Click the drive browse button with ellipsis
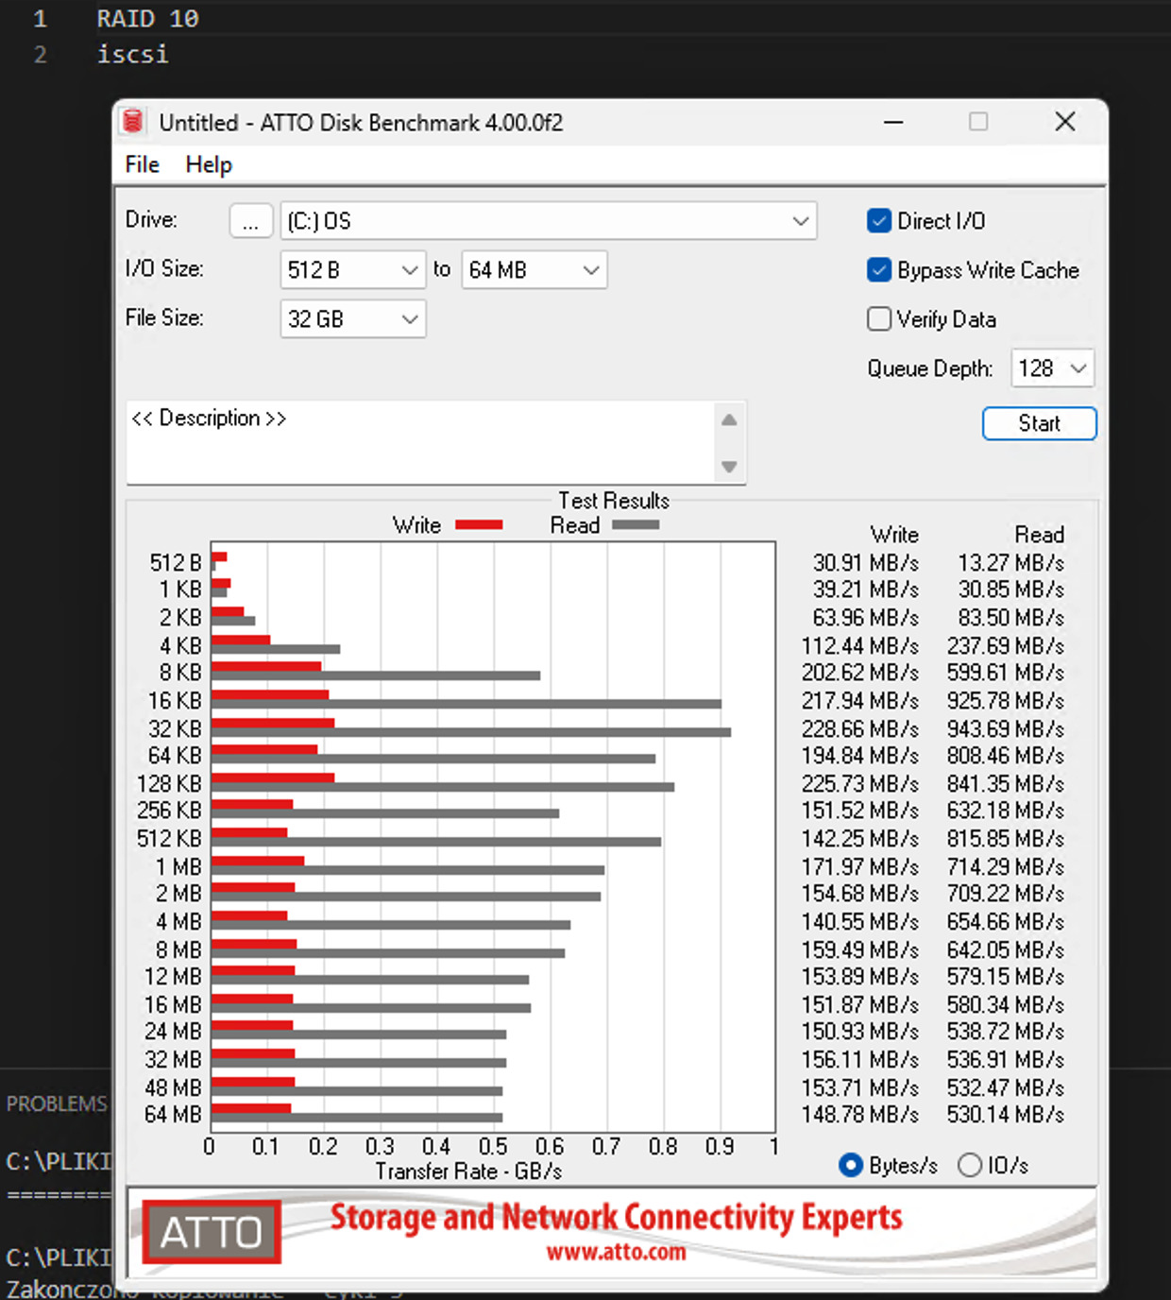1171x1300 pixels. click(250, 221)
